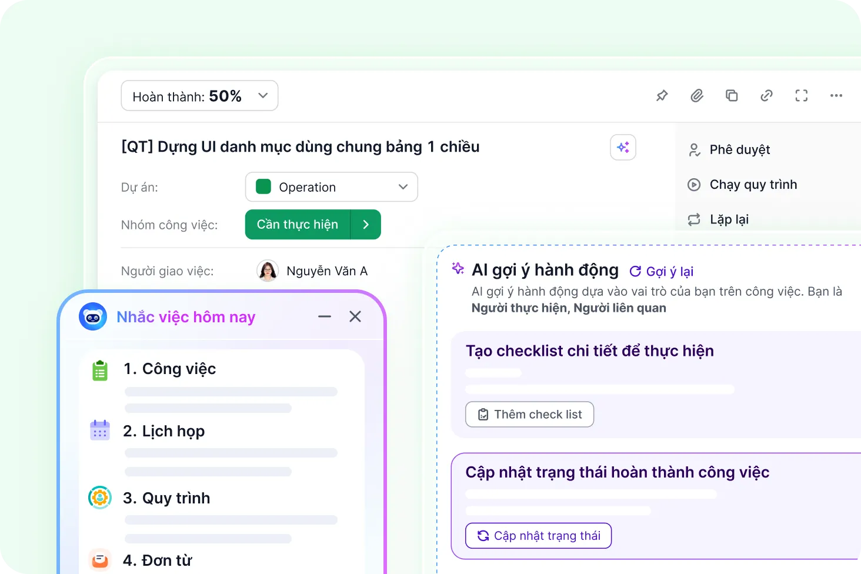Close the Nhắc việc hôm nay panel

point(355,316)
